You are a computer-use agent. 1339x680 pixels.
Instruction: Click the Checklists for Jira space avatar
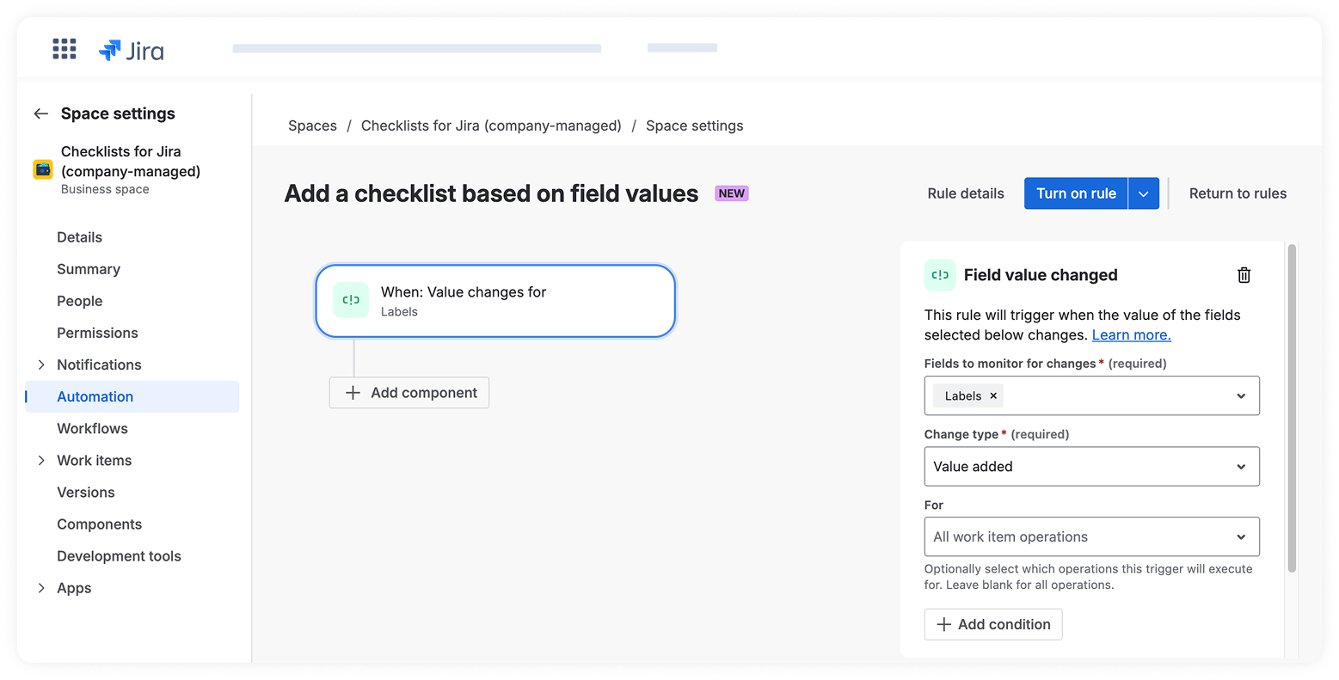pyautogui.click(x=43, y=169)
